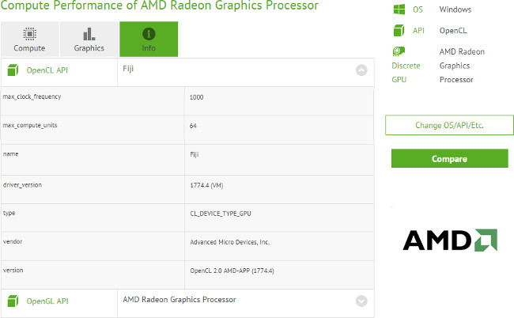
Task: Click the OpenCL API cube icon
Action: point(13,70)
